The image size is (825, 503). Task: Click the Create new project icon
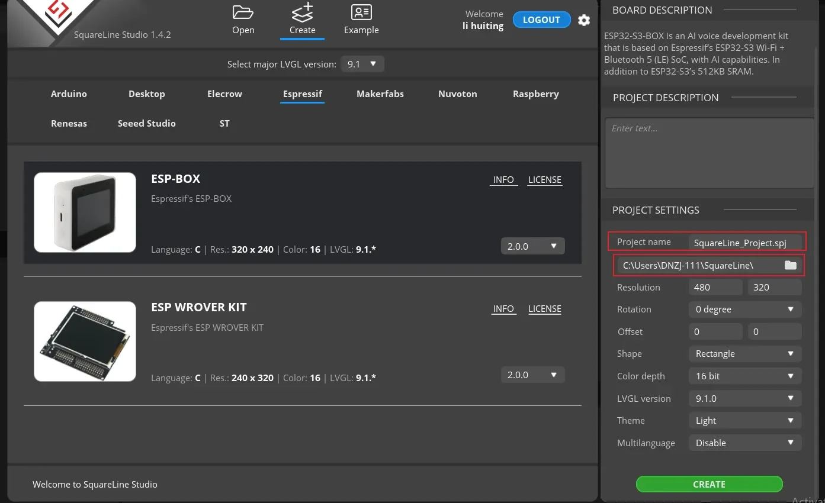click(x=302, y=13)
